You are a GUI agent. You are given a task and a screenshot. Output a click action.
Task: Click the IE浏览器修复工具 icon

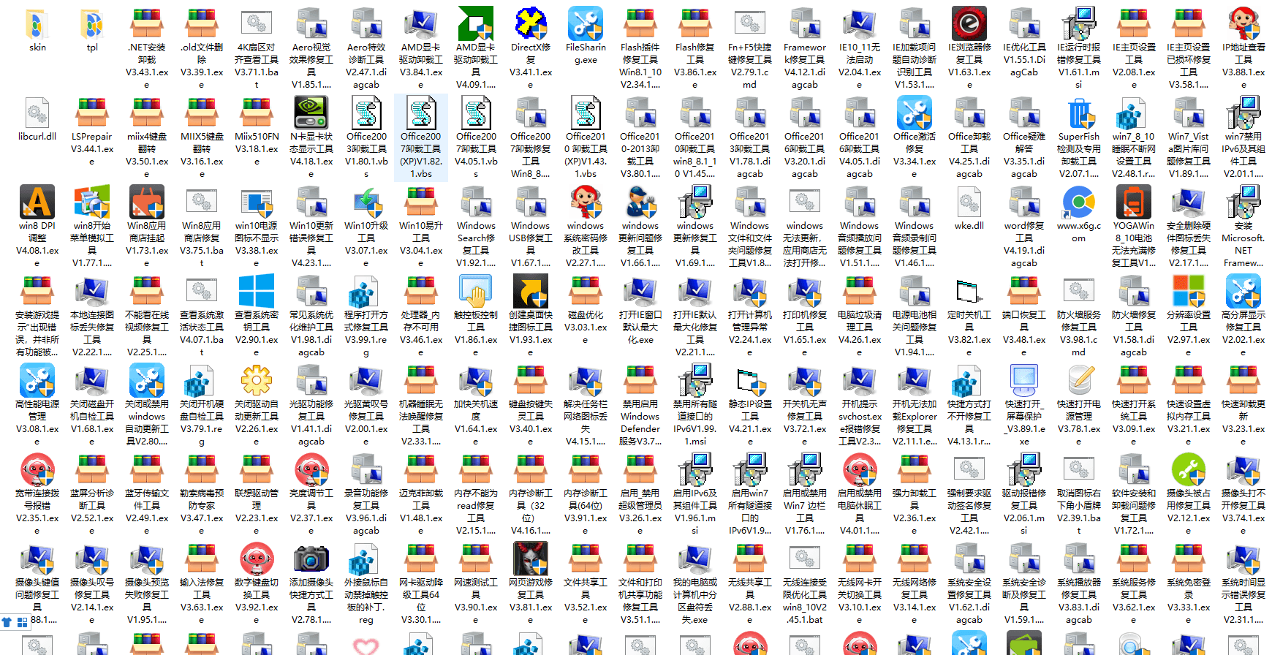(969, 25)
